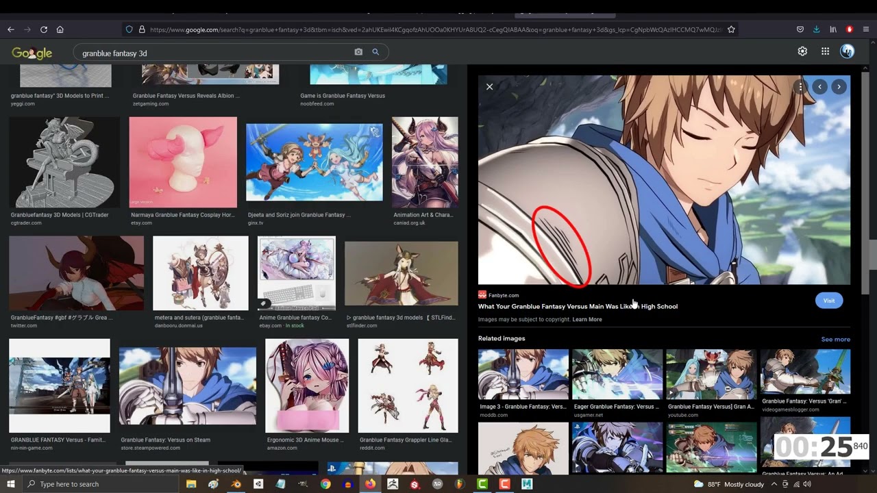Open Blender from the taskbar
This screenshot has width=877, height=493.
(x=236, y=484)
